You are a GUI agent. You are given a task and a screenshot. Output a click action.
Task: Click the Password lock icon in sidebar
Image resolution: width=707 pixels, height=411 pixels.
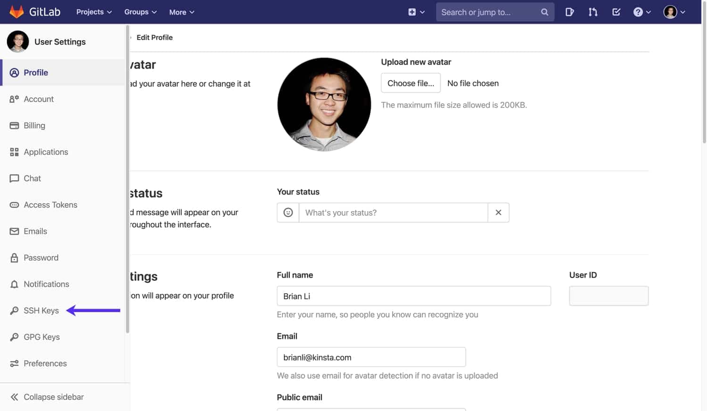point(14,257)
